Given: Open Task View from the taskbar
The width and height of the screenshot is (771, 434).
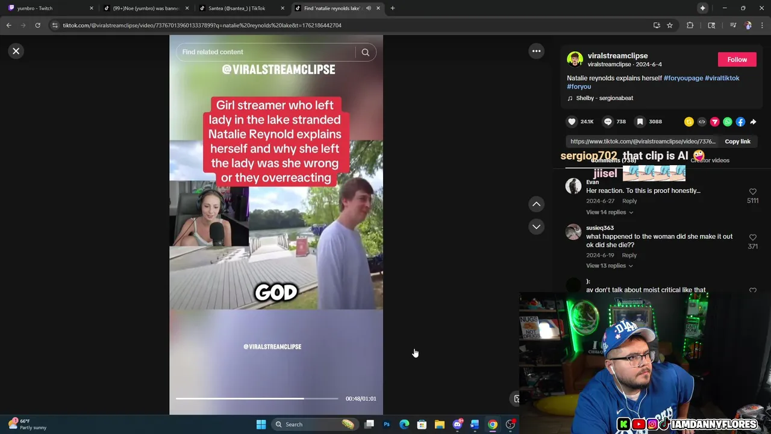Looking at the screenshot, I should point(369,424).
